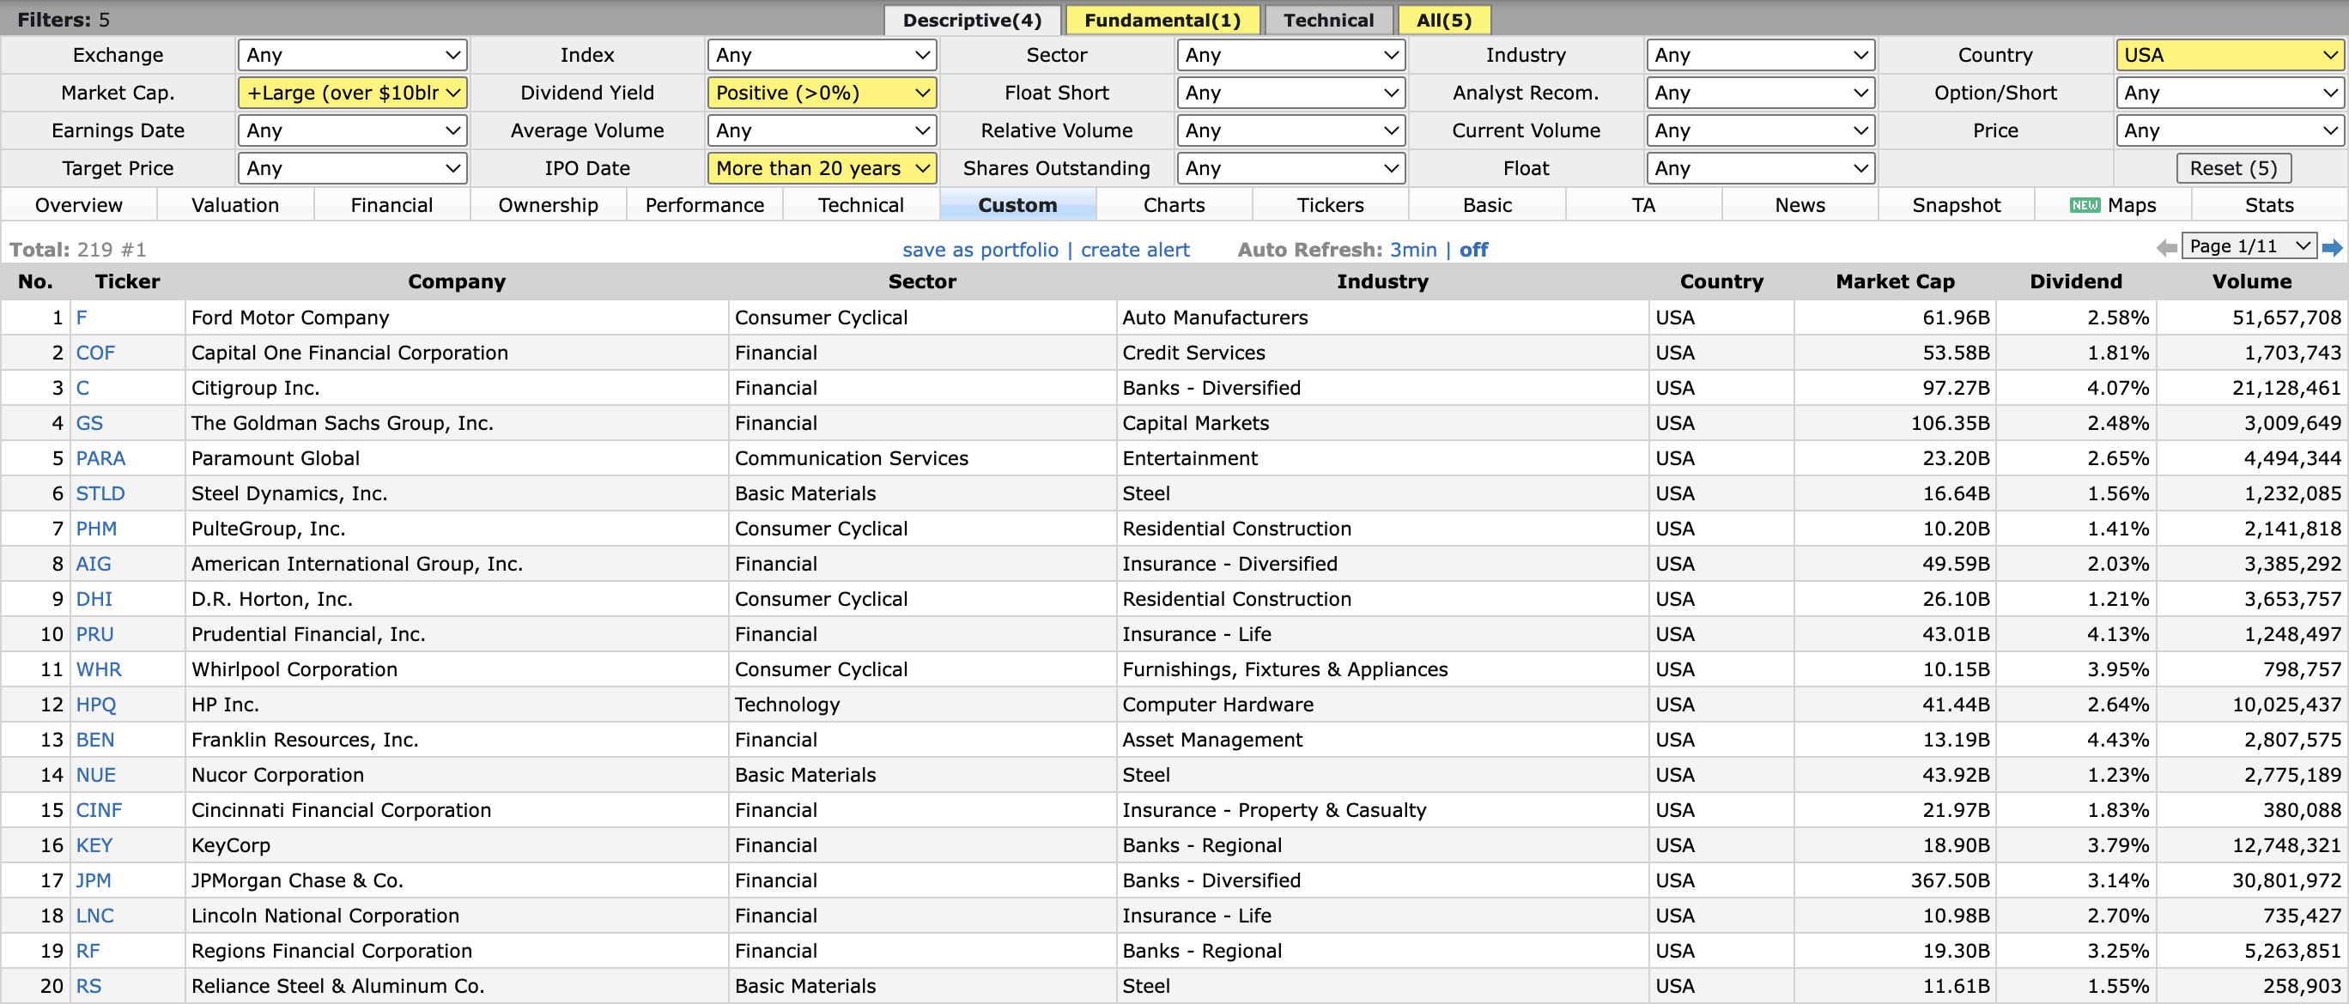Open ticker GS link
Screen dimensions: 2349x1004
pos(88,423)
